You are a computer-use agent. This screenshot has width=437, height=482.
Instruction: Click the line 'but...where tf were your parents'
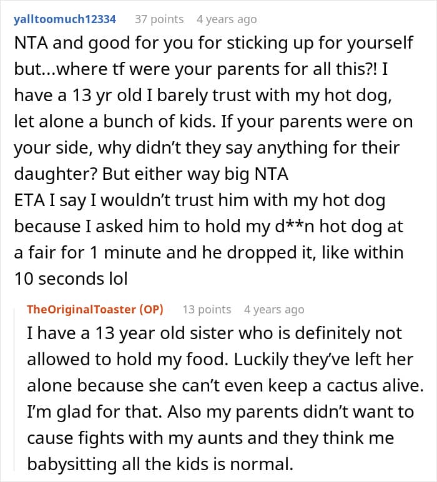(201, 69)
